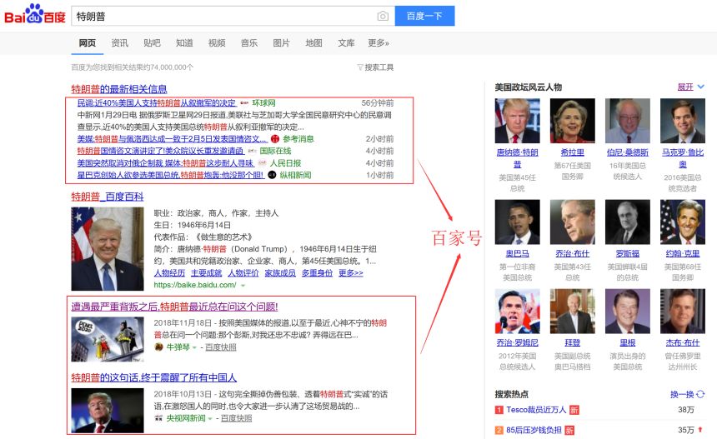The width and height of the screenshot is (717, 439).
Task: Expand 美国政坛风云人物 with 展开
Action: tap(691, 87)
